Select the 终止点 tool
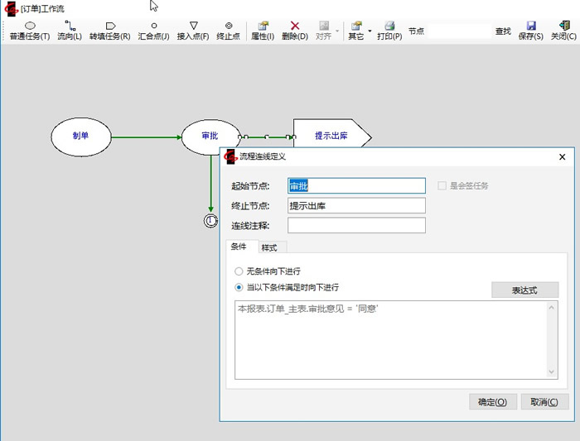 tap(228, 31)
